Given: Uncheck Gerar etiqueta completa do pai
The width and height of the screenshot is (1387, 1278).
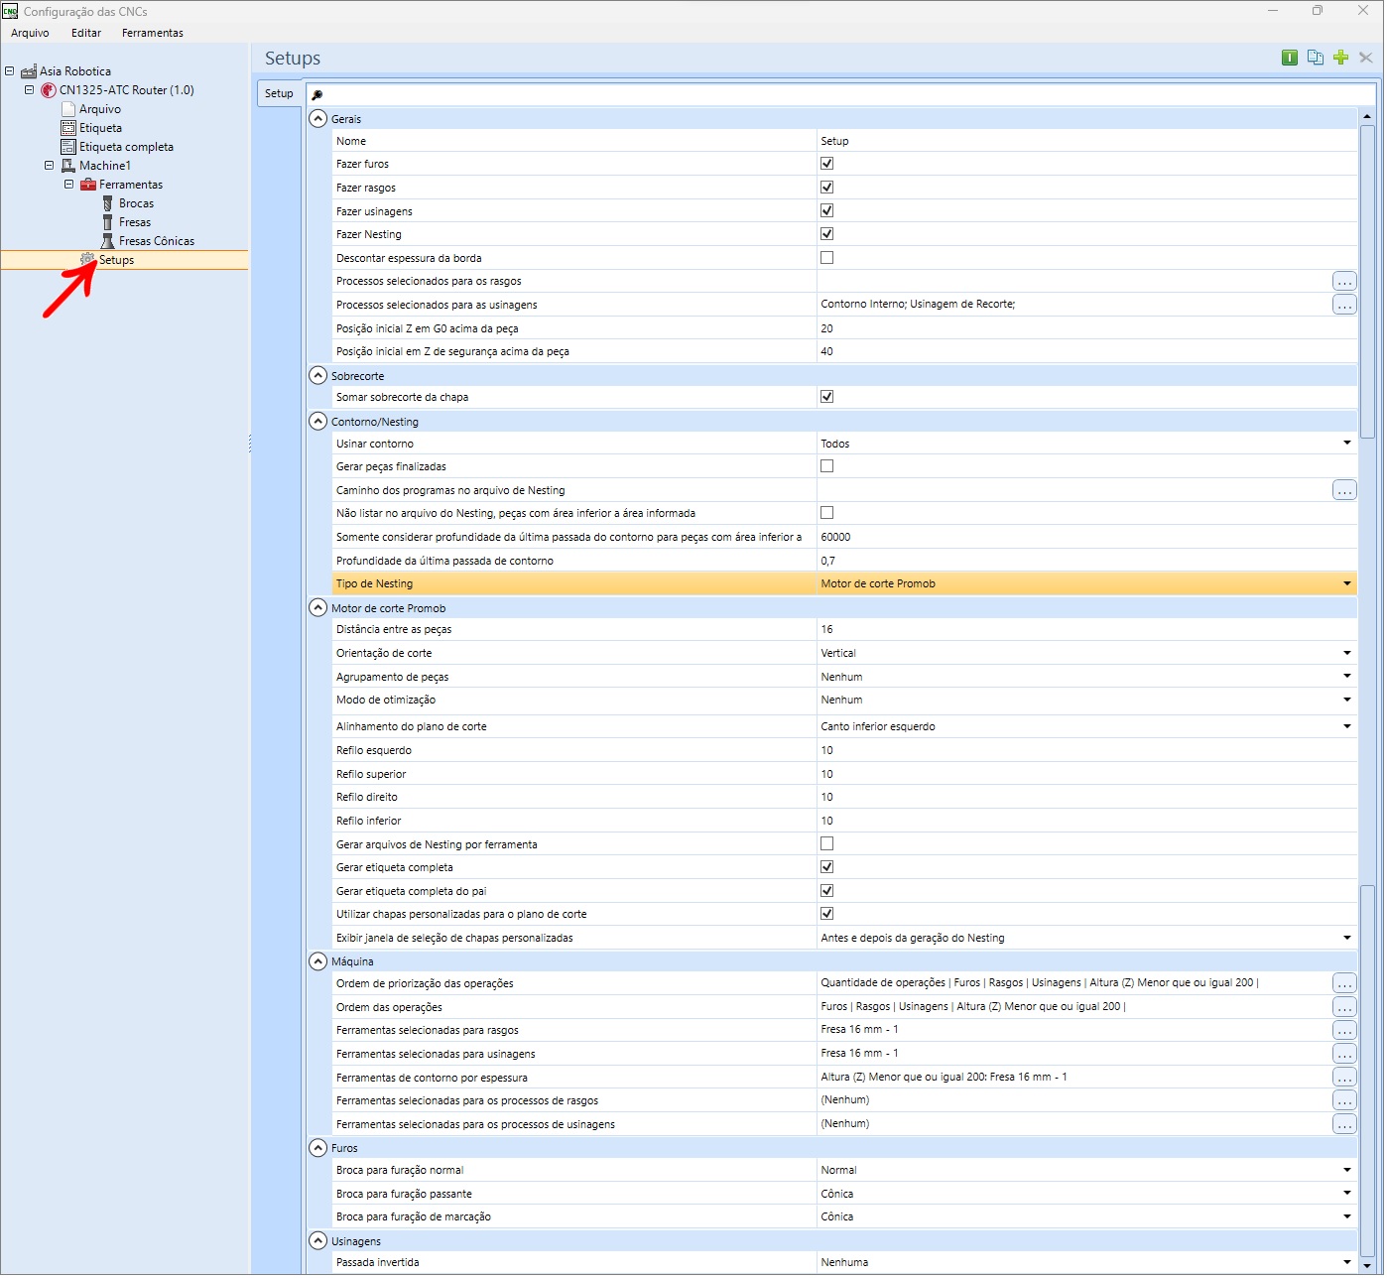Looking at the screenshot, I should click(828, 891).
